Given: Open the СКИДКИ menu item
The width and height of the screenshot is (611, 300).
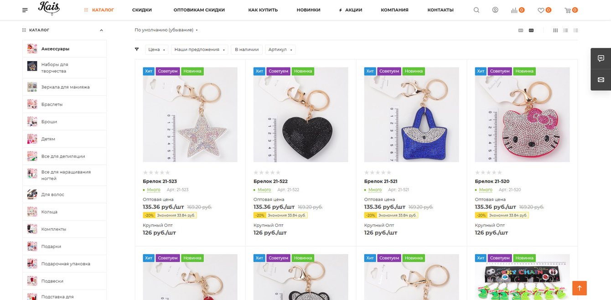Looking at the screenshot, I should click(x=142, y=10).
